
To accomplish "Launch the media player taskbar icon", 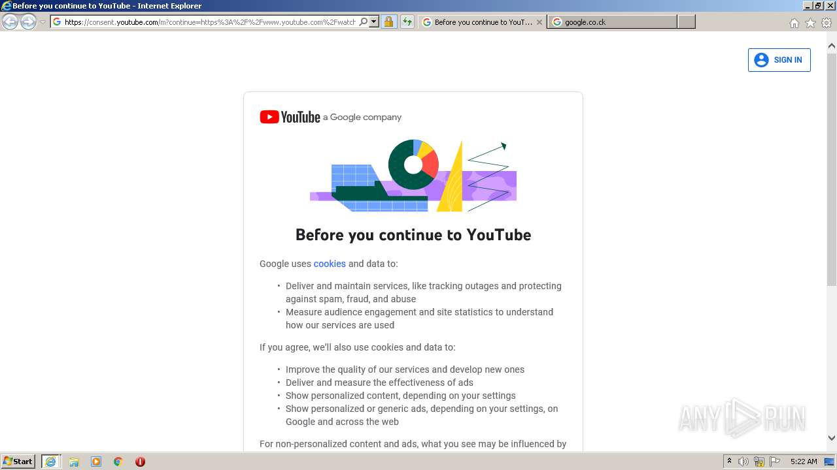I will 96,462.
